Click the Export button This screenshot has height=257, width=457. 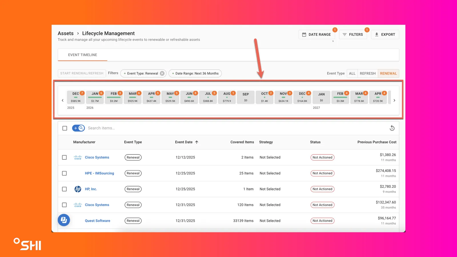pos(385,35)
